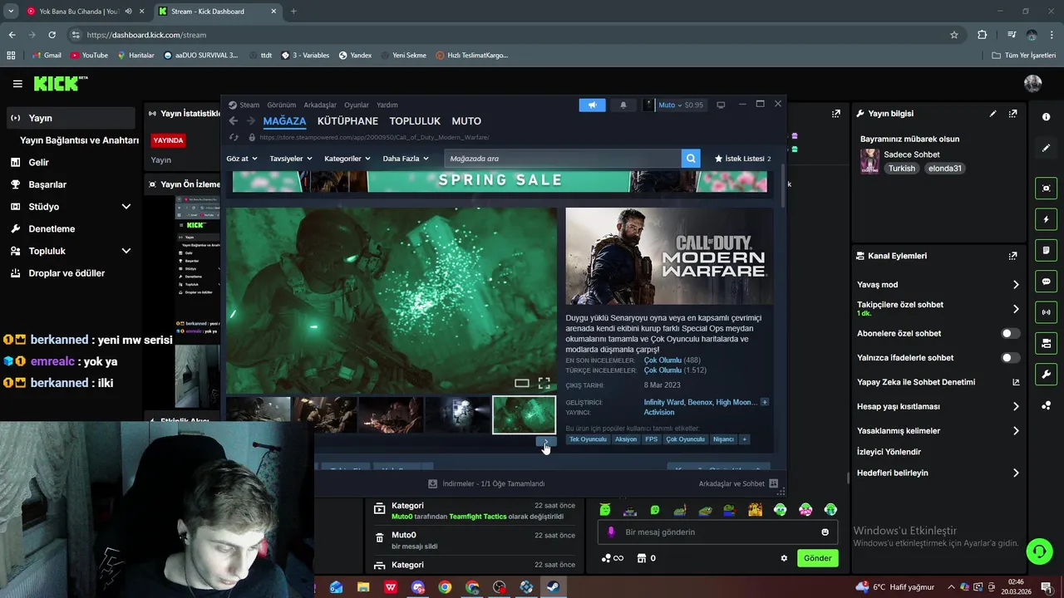Edit stream info with the Yayın bilgisi pencil icon

pos(993,114)
